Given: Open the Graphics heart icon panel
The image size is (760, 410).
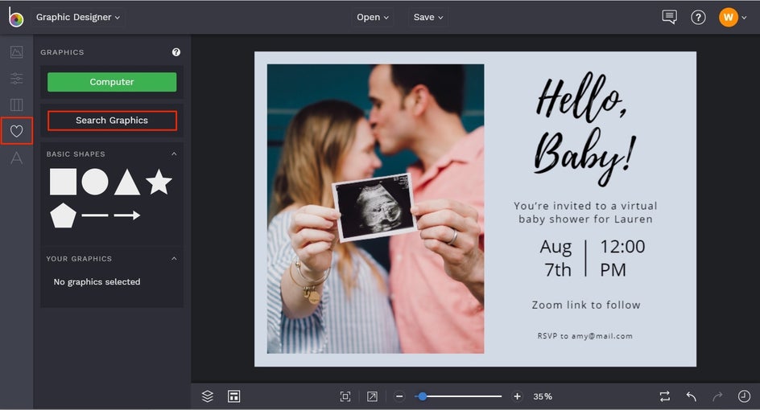Looking at the screenshot, I should coord(16,131).
